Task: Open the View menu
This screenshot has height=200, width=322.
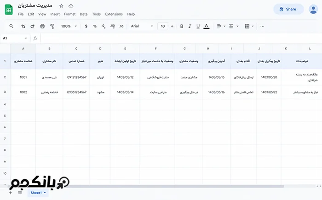Action: tap(42, 14)
